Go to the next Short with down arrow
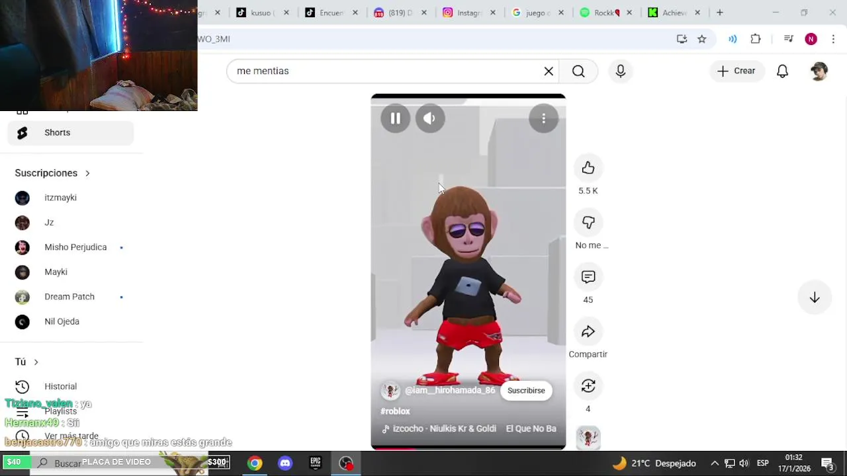Image resolution: width=847 pixels, height=476 pixels. tap(815, 297)
